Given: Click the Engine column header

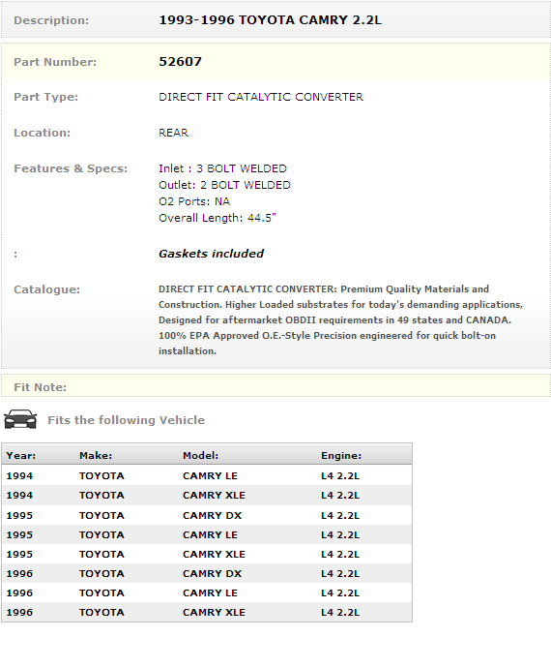Looking at the screenshot, I should 341,455.
